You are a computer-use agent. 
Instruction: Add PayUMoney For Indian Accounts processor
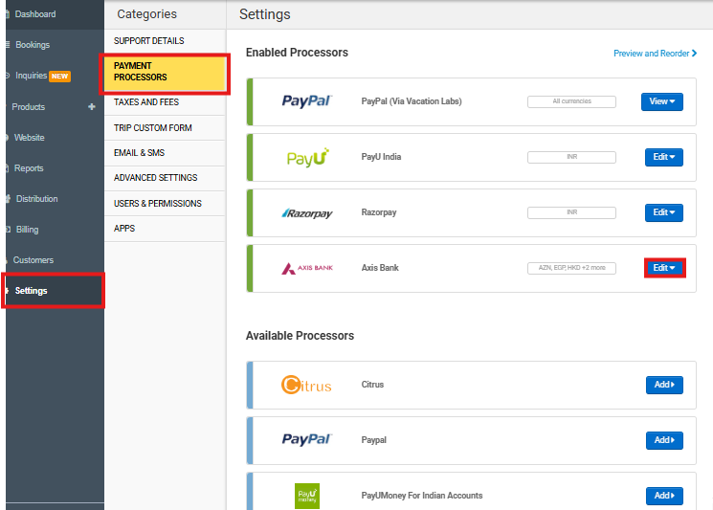pos(664,496)
